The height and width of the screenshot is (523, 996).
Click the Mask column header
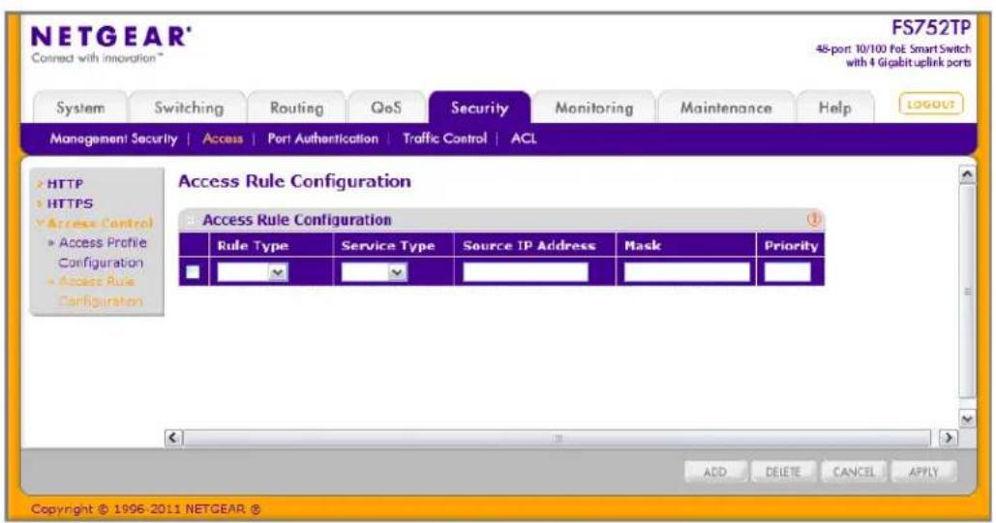coord(642,246)
